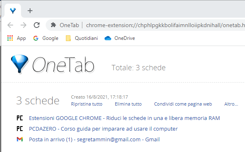This screenshot has width=245, height=152.
Task: Click the Google G logo icon
Action: point(36,38)
